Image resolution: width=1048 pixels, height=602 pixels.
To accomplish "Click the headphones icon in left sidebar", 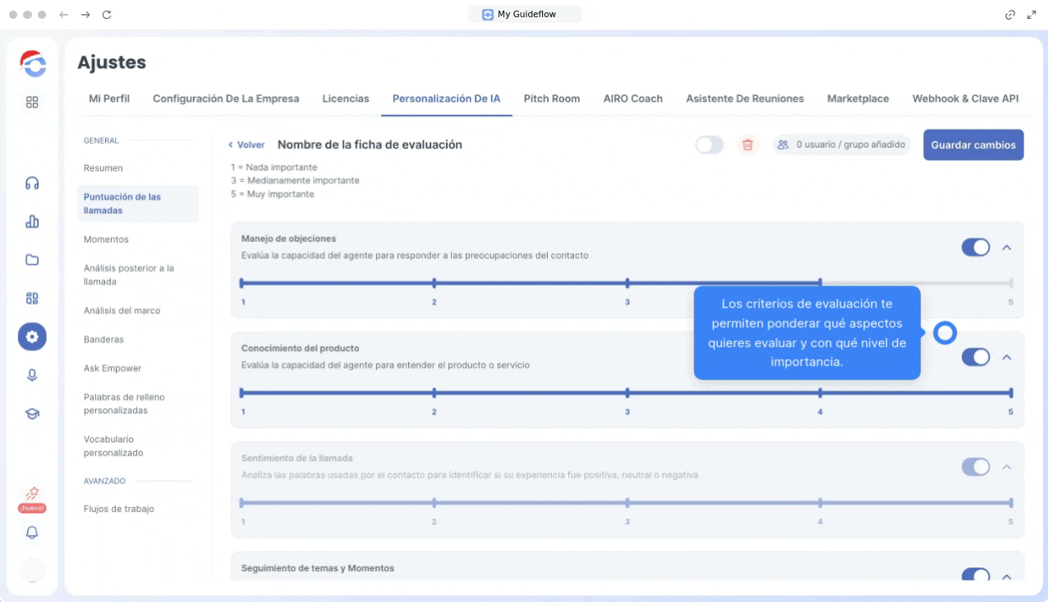I will coord(32,183).
